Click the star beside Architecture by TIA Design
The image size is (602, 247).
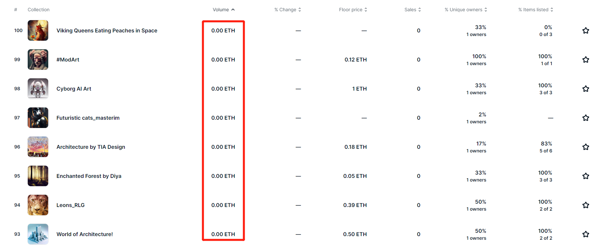[x=585, y=147]
